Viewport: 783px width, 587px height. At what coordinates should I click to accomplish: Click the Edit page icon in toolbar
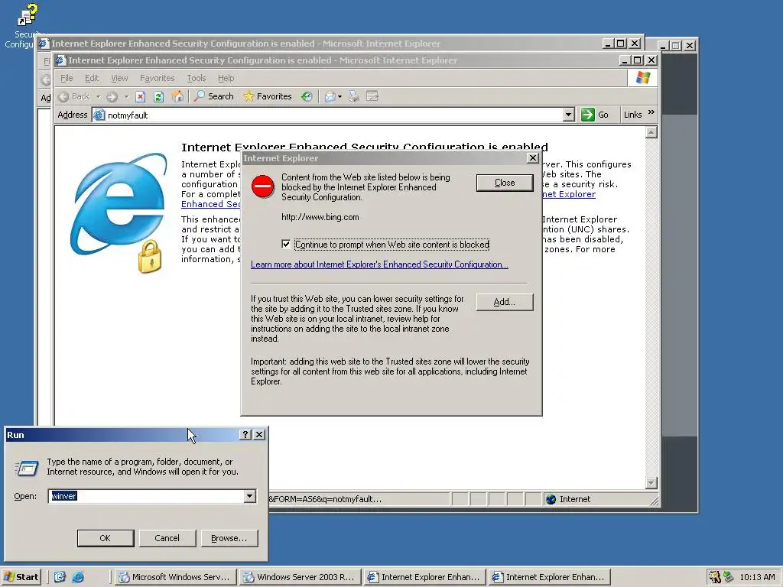(372, 96)
